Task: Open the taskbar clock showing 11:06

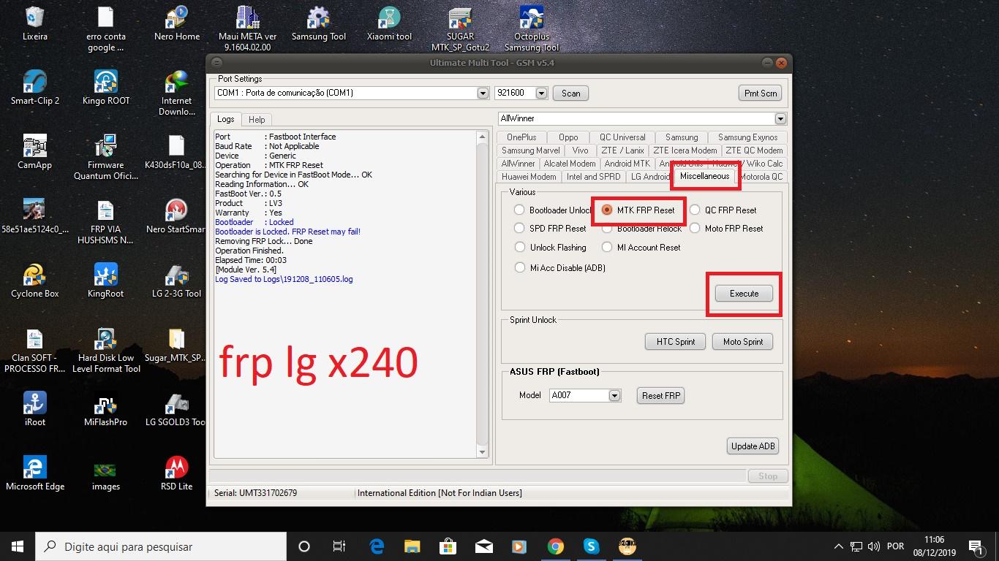Action: pyautogui.click(x=934, y=546)
